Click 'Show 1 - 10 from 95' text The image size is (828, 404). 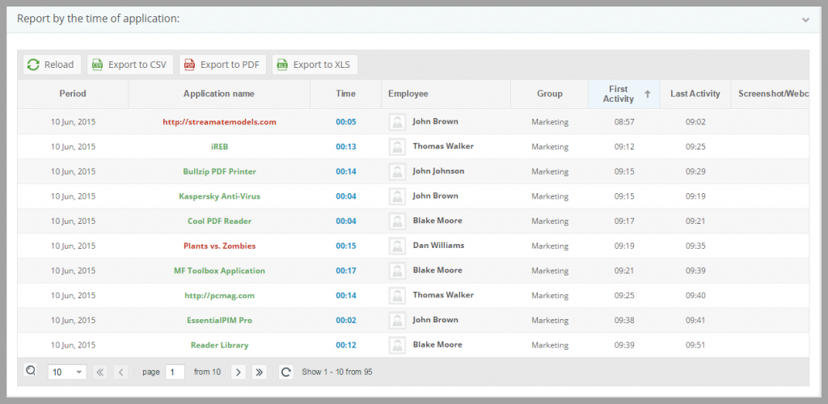pos(337,372)
